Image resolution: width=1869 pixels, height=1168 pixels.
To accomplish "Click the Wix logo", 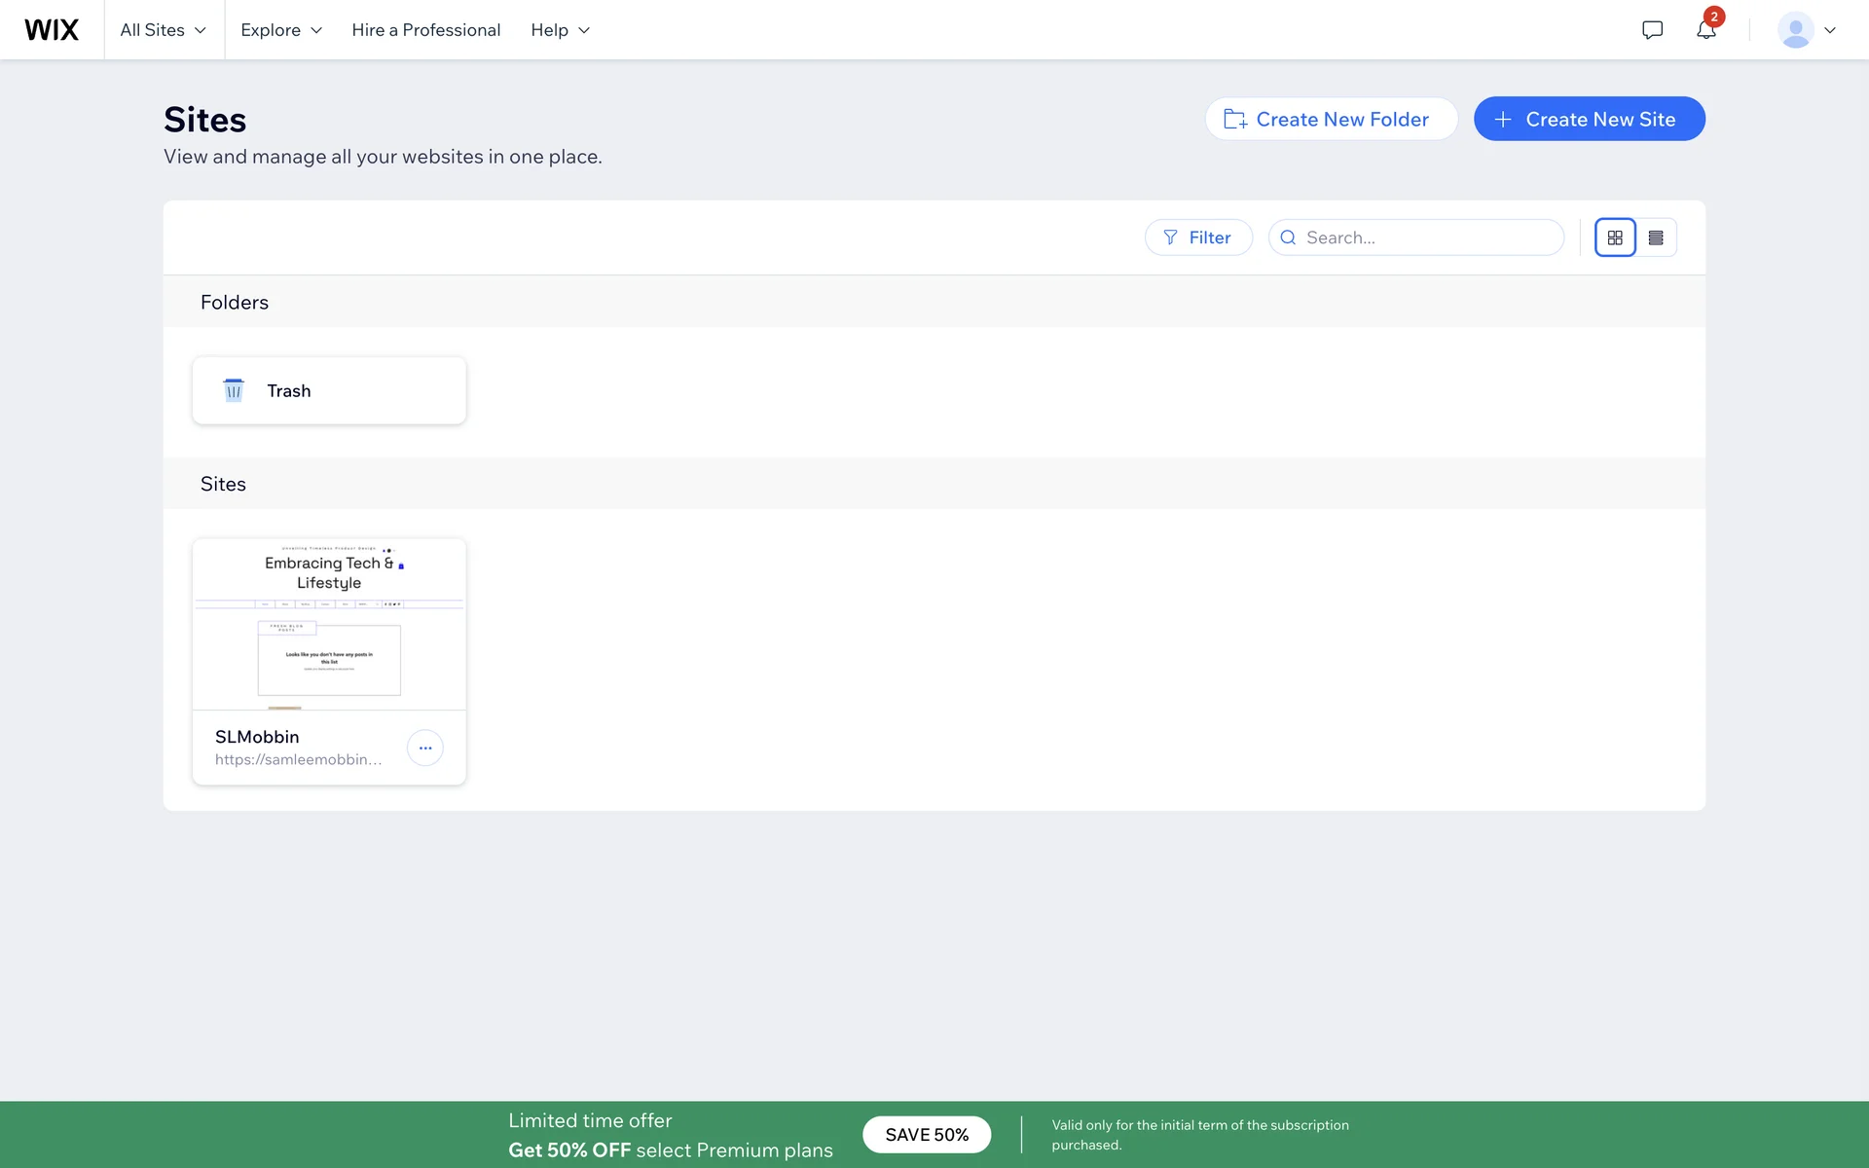I will point(52,30).
